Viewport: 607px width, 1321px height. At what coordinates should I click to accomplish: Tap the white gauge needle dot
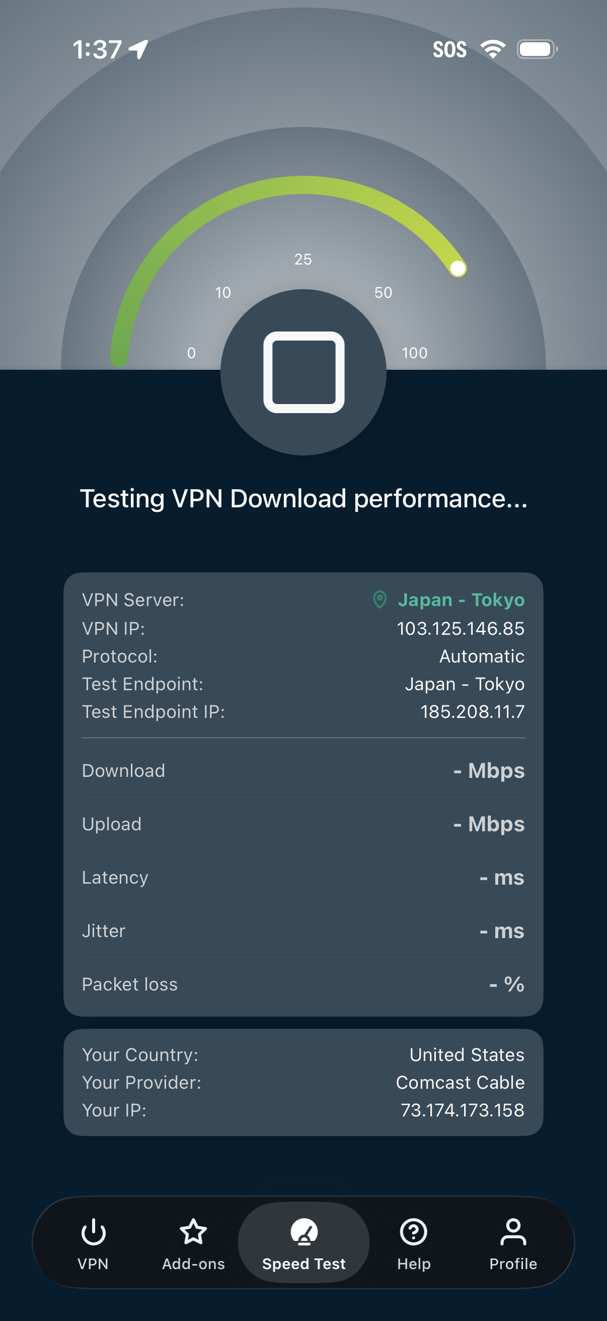[x=458, y=268]
